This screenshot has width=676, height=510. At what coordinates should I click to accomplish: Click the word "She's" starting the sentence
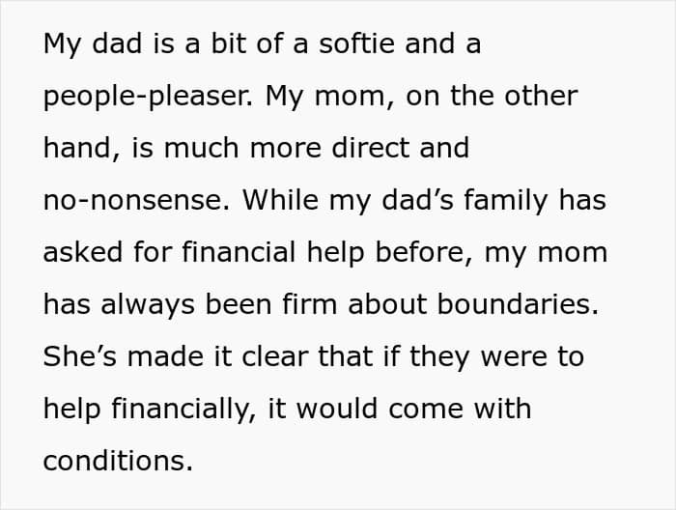click(x=80, y=356)
